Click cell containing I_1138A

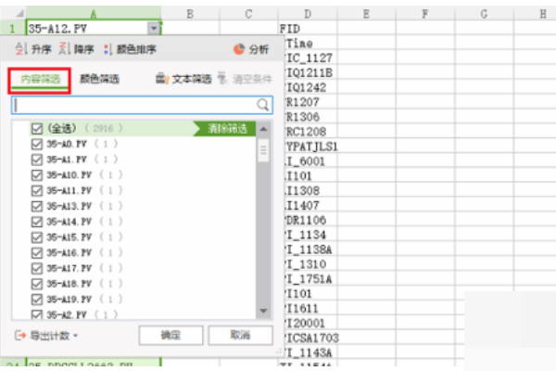coord(310,249)
